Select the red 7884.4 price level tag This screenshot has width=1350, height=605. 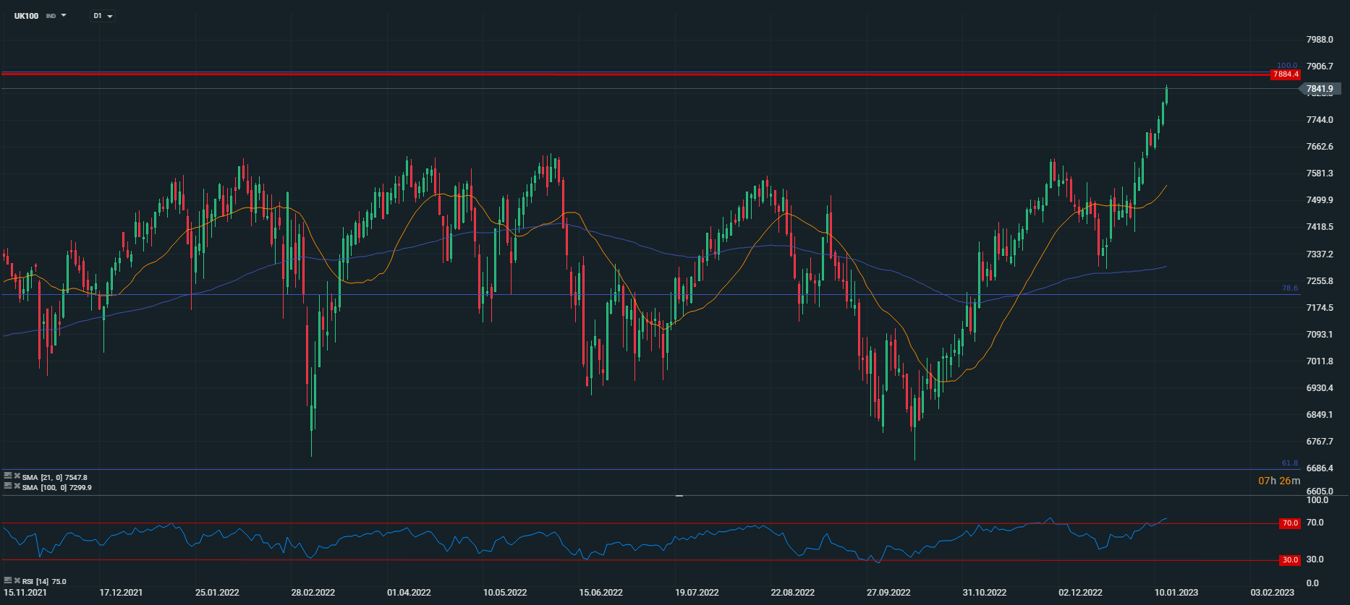1286,74
